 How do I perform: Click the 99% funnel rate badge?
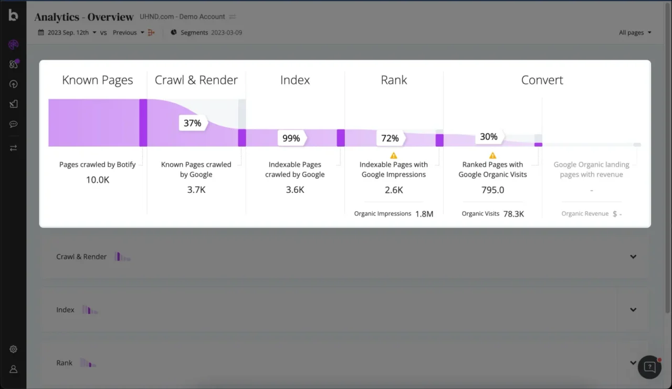tap(291, 138)
